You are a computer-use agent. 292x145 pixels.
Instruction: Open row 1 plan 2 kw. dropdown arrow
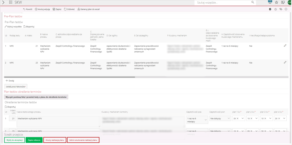tap(256, 118)
